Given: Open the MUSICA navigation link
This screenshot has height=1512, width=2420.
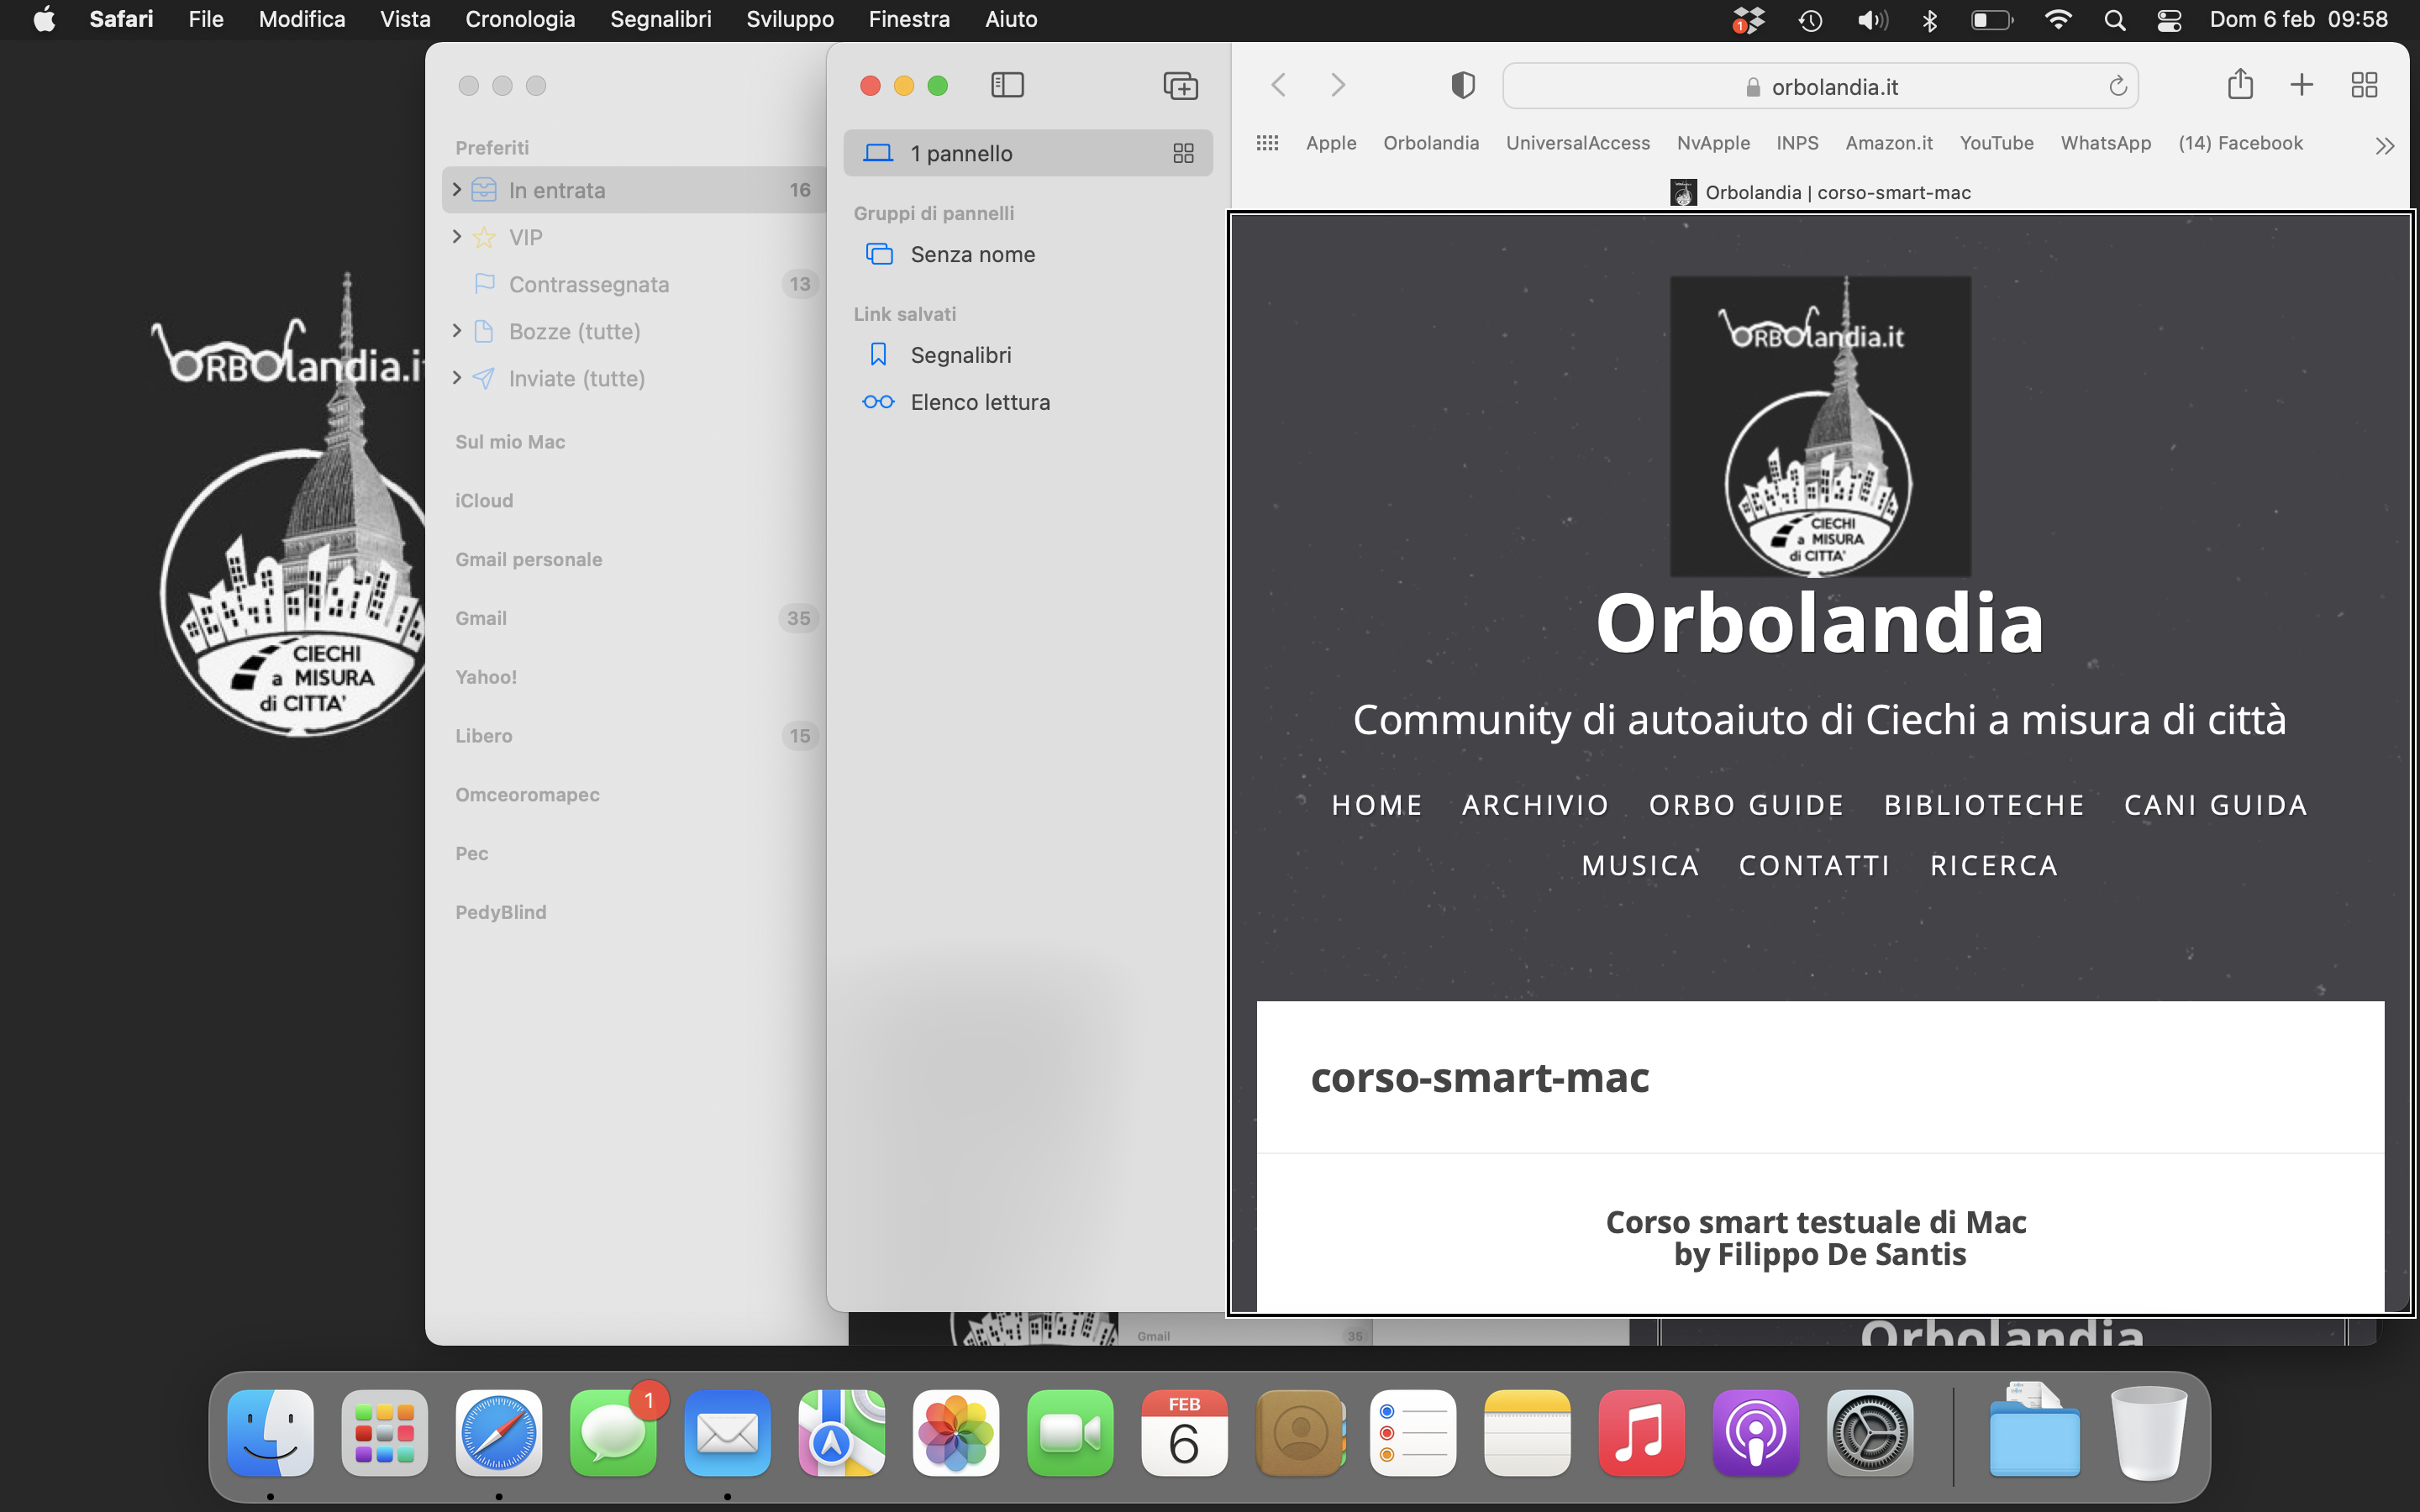Looking at the screenshot, I should (x=1640, y=865).
